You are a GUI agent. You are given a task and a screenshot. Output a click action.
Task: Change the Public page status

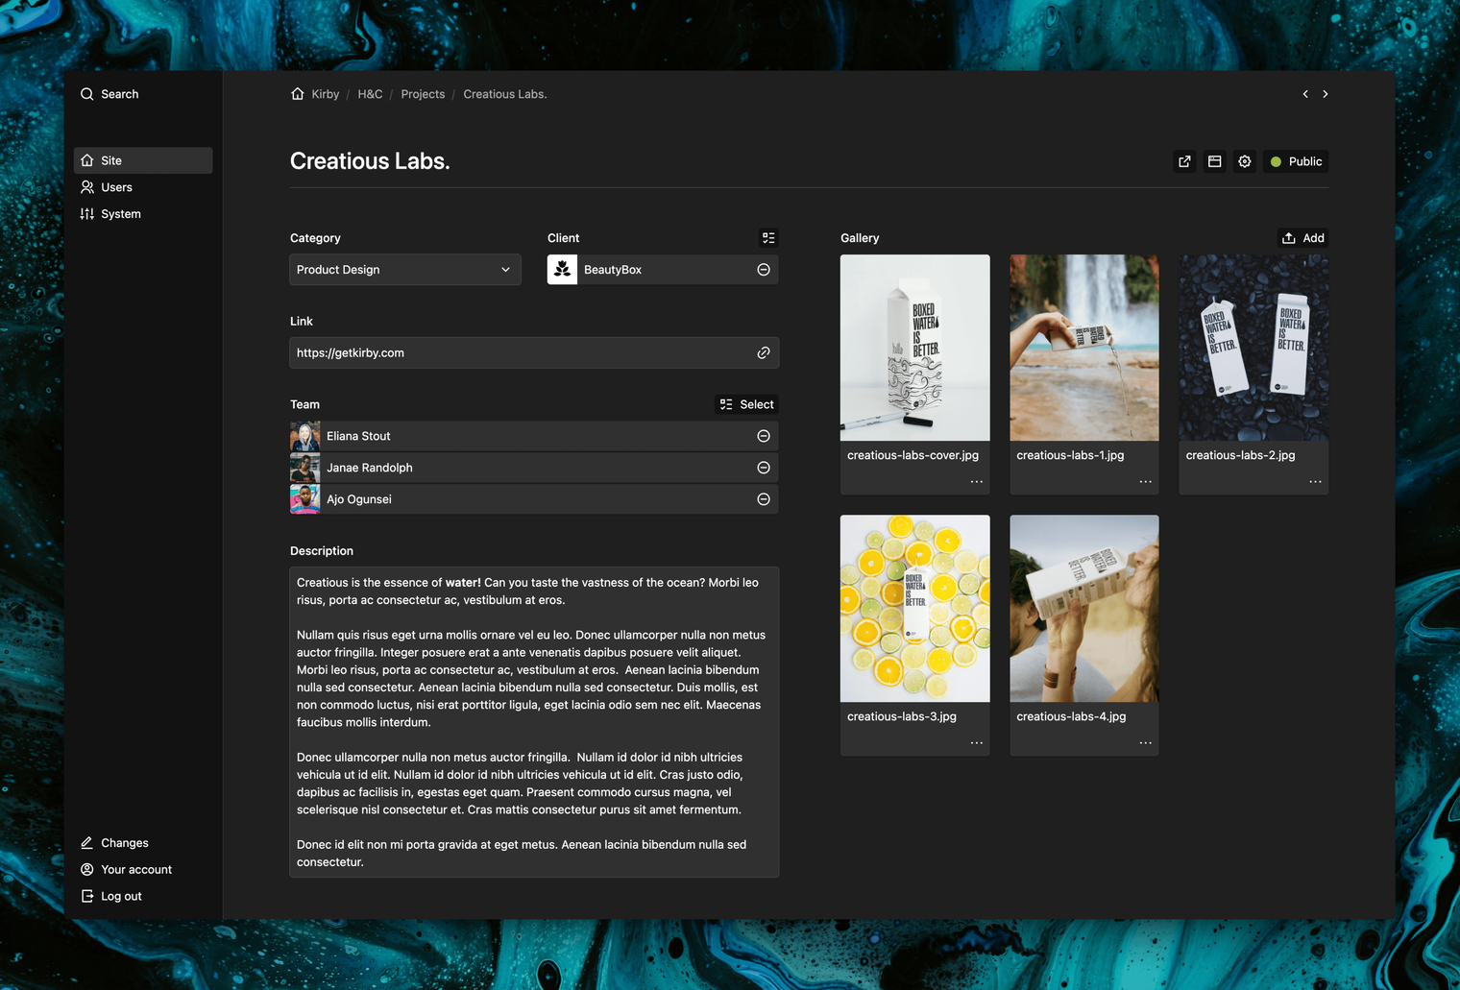click(1297, 161)
